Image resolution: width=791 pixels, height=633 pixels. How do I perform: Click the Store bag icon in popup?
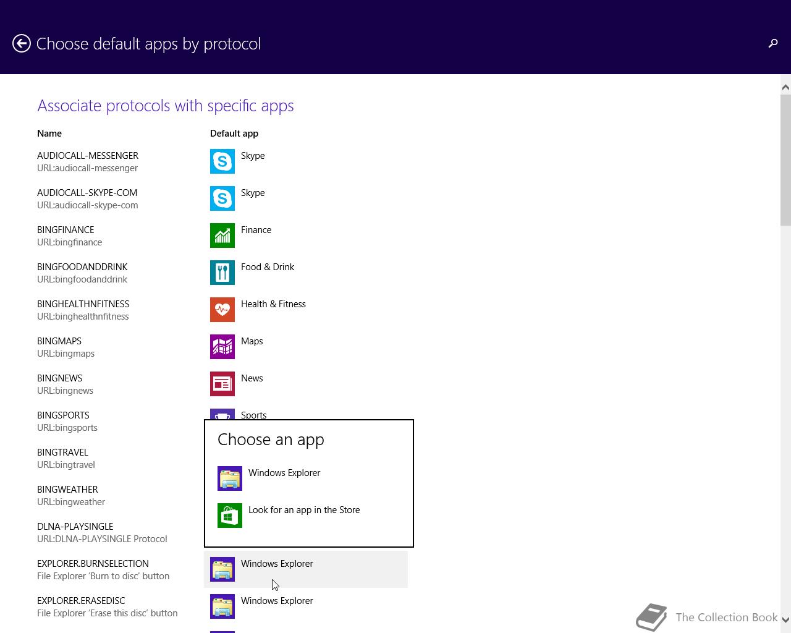tap(230, 516)
